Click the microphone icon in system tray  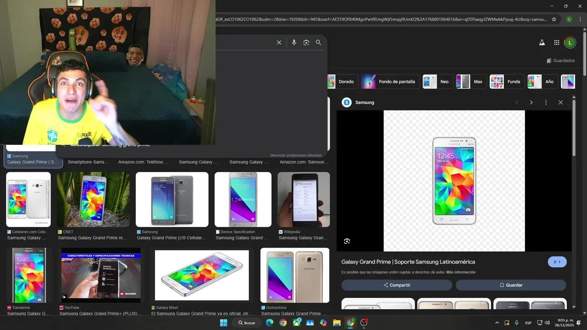(517, 323)
